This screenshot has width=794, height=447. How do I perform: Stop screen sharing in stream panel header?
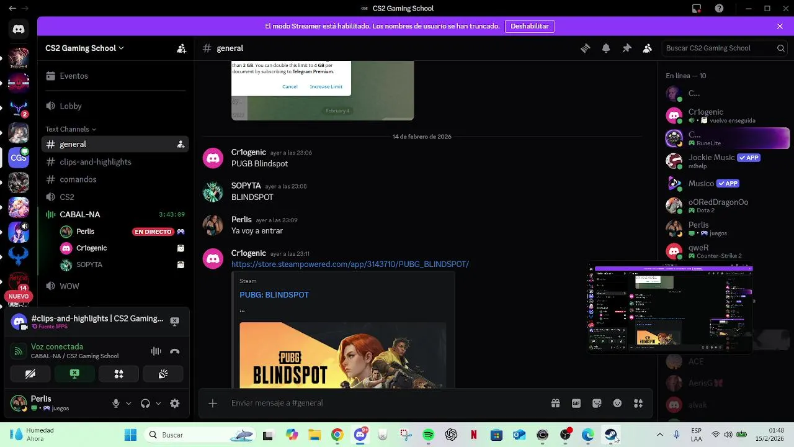pos(174,321)
